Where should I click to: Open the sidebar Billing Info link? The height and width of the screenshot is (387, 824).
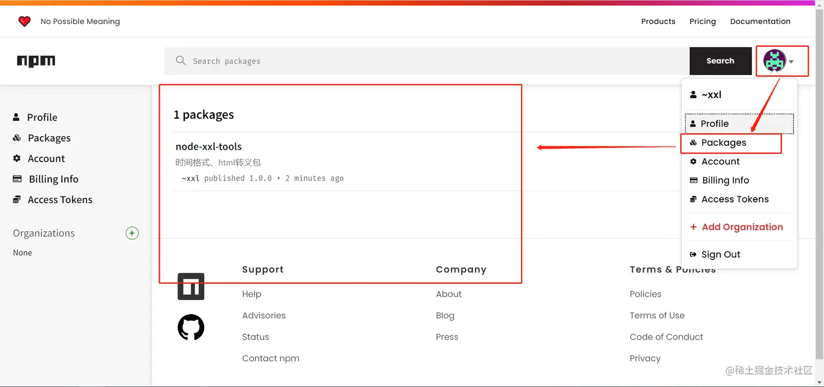(53, 179)
